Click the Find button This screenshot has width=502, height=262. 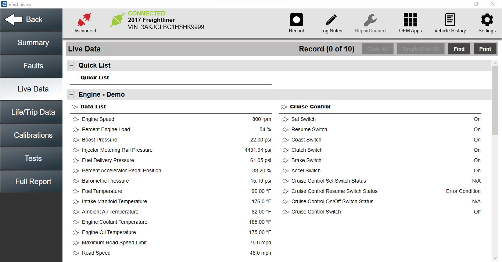(x=459, y=49)
